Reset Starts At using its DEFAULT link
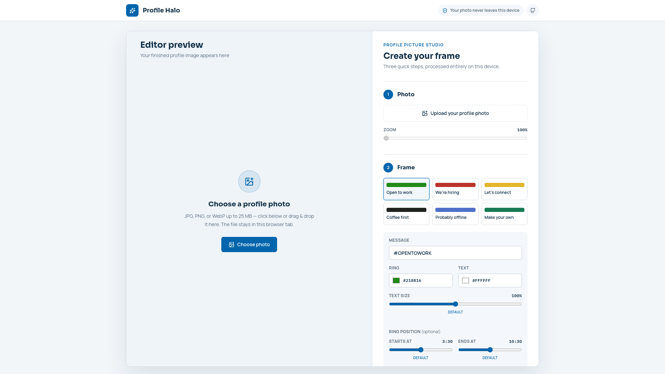 [x=421, y=358]
